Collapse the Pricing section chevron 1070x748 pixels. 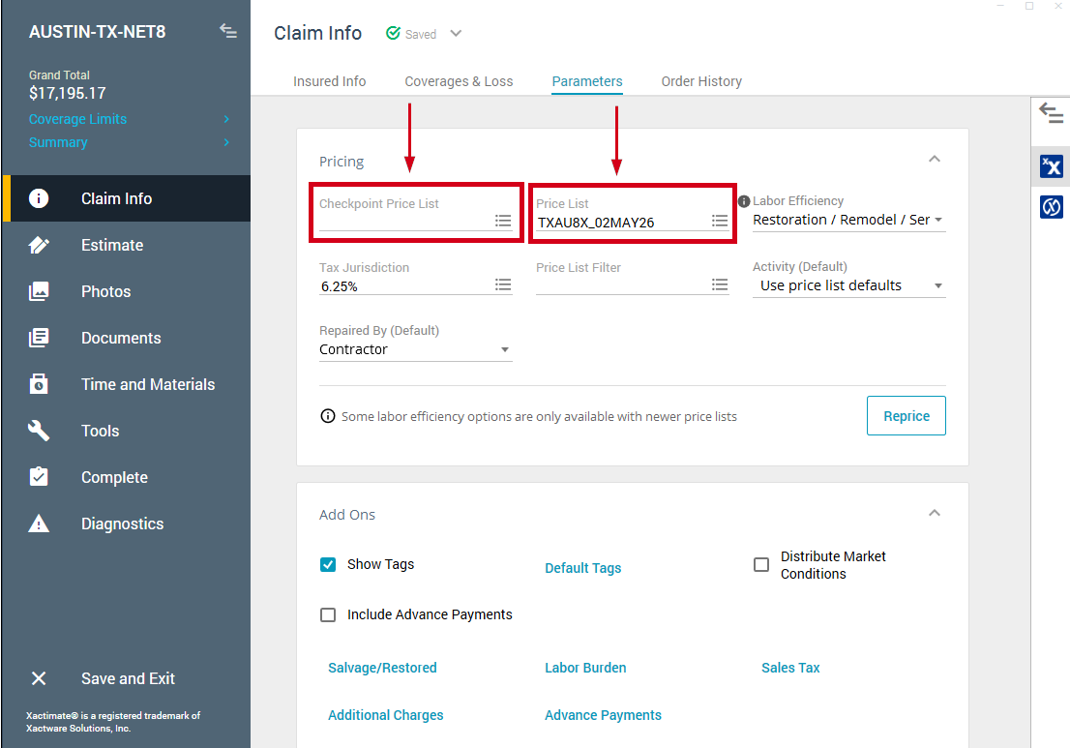pos(935,159)
